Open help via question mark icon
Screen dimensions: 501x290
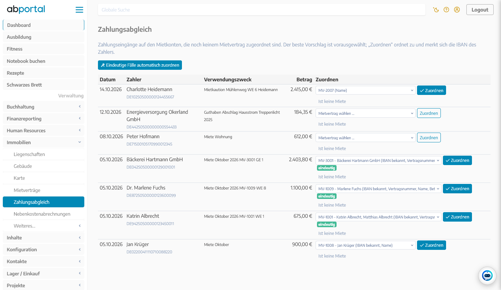[x=446, y=10]
